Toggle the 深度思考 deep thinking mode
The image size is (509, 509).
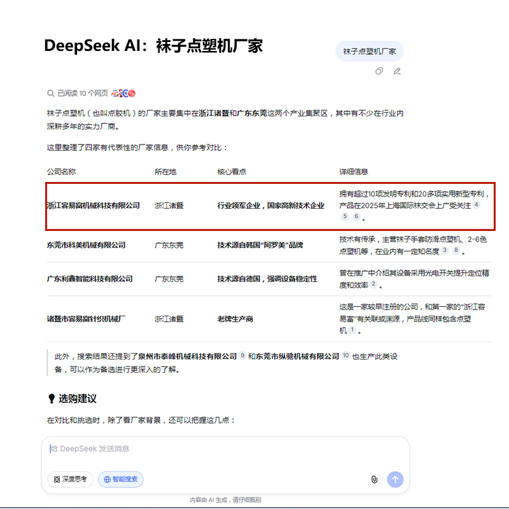[70, 479]
